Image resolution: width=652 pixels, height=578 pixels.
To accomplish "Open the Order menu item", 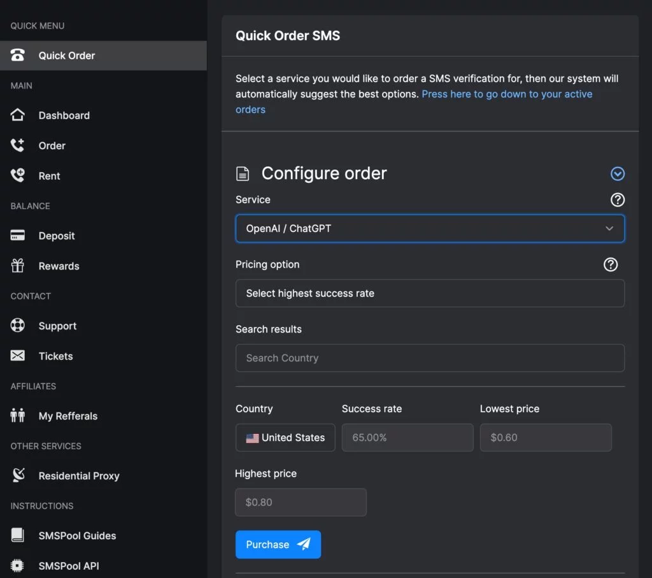I will (x=52, y=145).
